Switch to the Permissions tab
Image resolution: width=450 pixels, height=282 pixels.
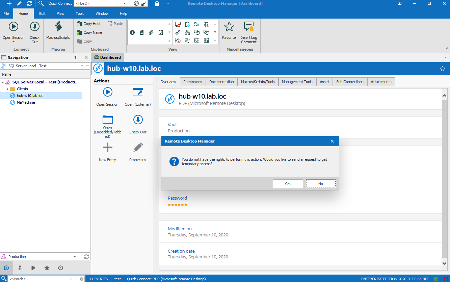[x=192, y=82]
